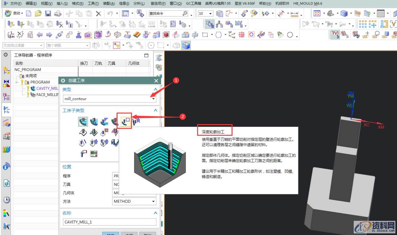Open the 整个装配 selection scope dropdown
The width and height of the screenshot is (397, 235).
tap(87, 45)
